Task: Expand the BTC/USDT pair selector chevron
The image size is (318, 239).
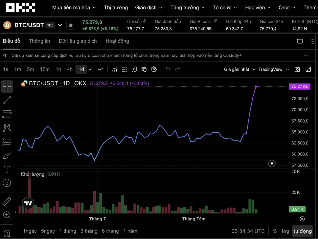Action: 60,25
